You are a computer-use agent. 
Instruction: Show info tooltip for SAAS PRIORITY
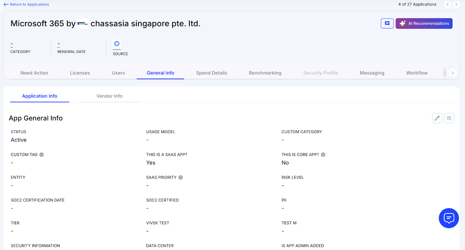[x=180, y=177]
